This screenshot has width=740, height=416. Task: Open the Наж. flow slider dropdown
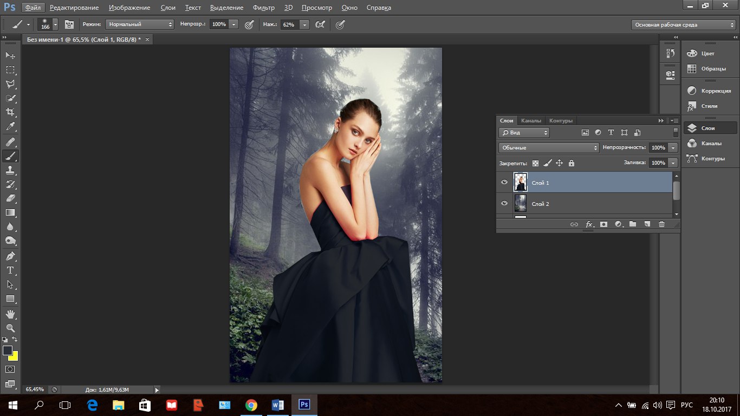tap(304, 24)
